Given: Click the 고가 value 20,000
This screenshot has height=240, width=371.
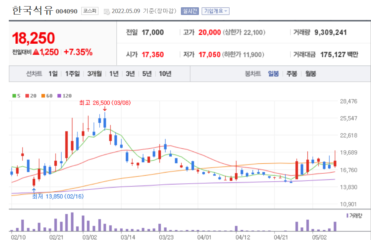Looking at the screenshot, I should [209, 33].
